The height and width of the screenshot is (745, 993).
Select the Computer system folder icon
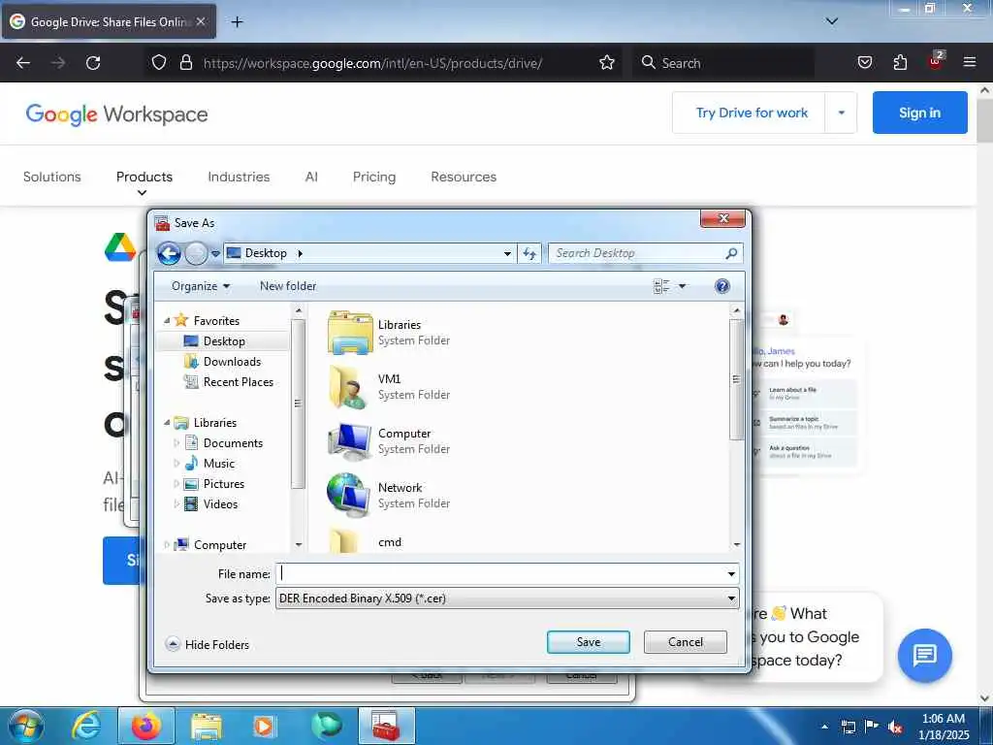349,441
